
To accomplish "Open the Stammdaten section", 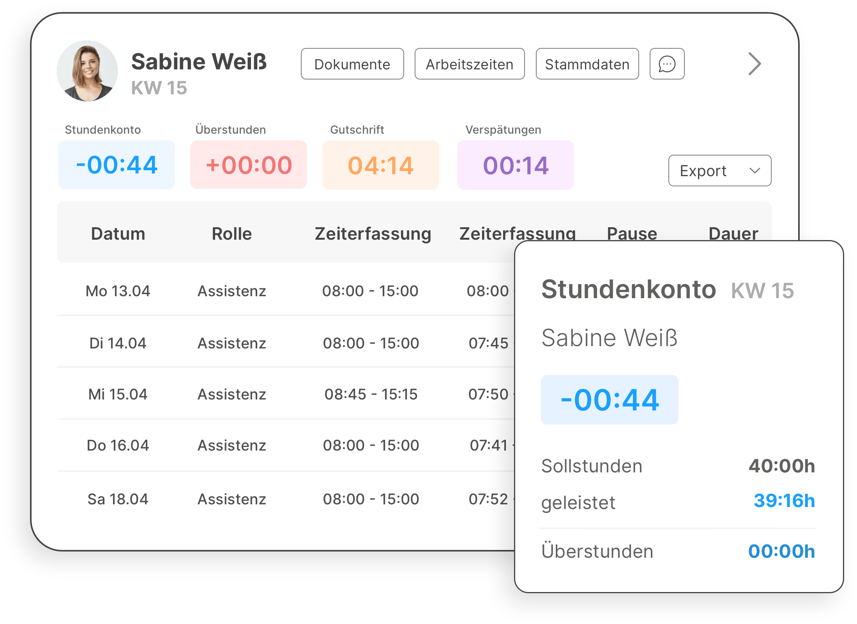I will [x=587, y=64].
